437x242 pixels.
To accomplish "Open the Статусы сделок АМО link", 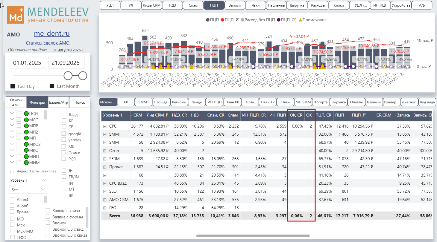I will click(x=48, y=43).
